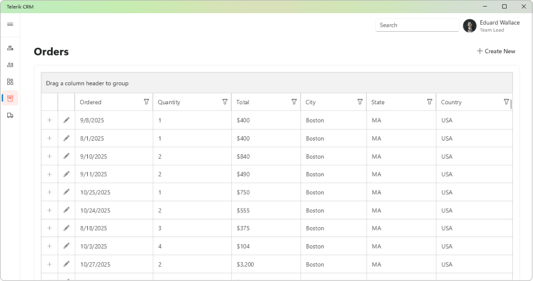
Task: Open filter for the Total column
Action: tap(294, 102)
